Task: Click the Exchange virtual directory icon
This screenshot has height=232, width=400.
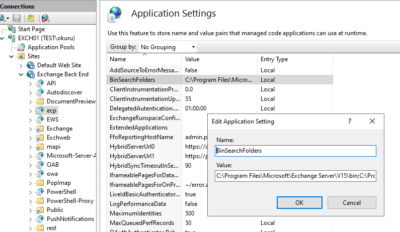Action: click(x=40, y=129)
